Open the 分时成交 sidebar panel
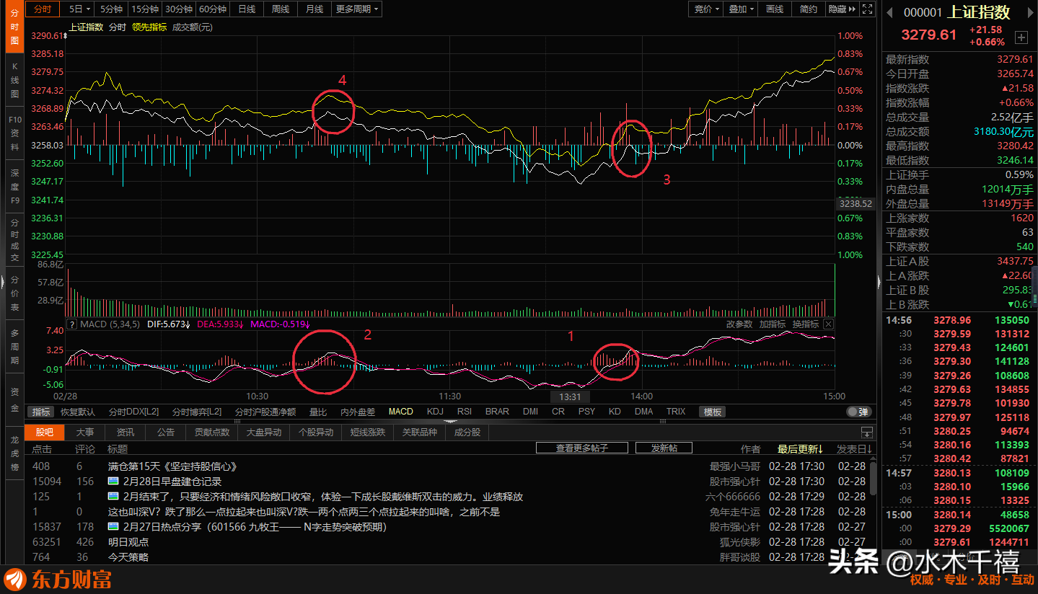 [x=14, y=240]
